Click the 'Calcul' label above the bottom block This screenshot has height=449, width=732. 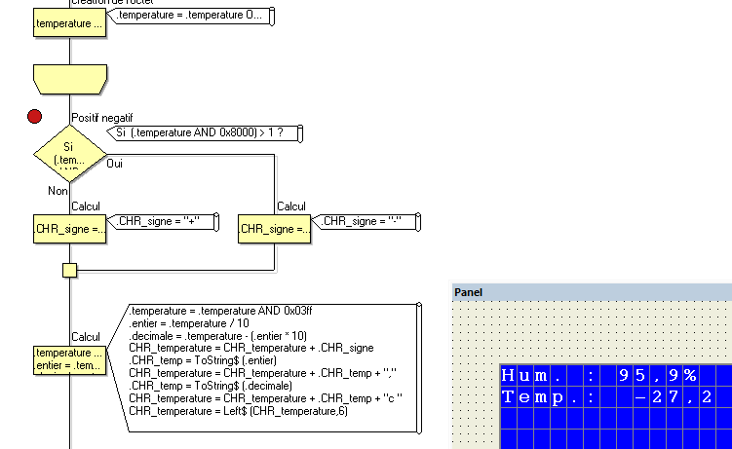point(86,337)
